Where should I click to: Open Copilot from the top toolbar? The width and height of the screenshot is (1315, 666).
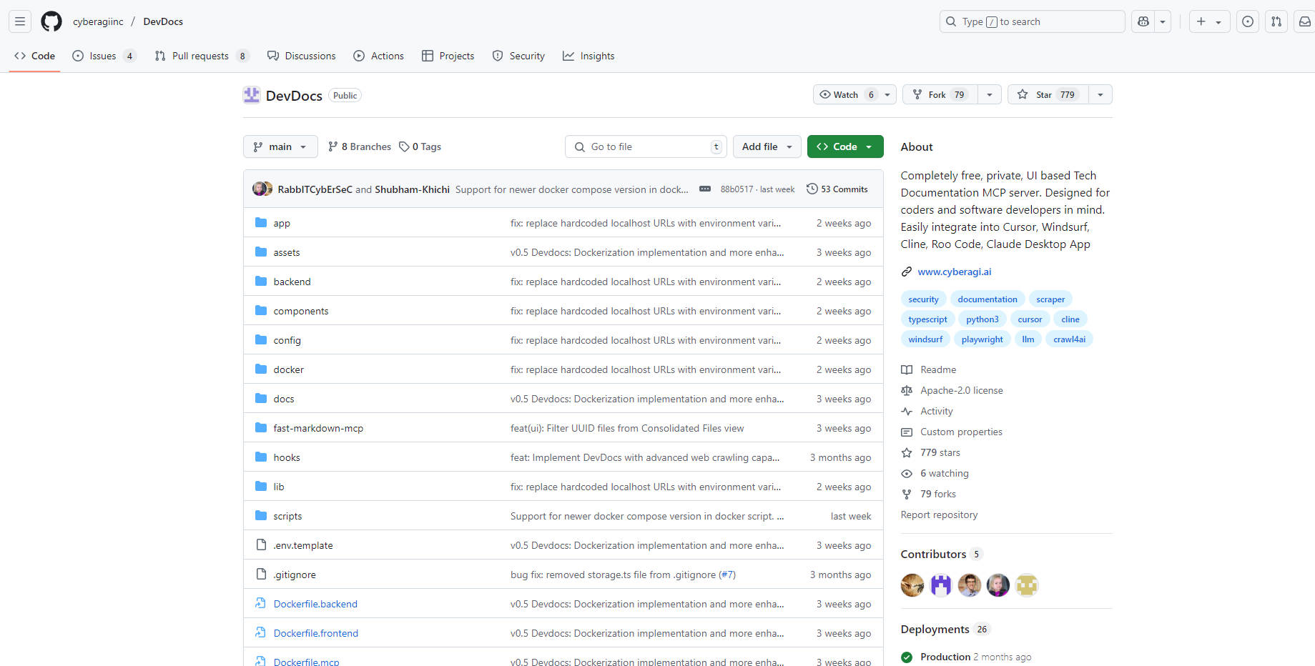click(1142, 21)
